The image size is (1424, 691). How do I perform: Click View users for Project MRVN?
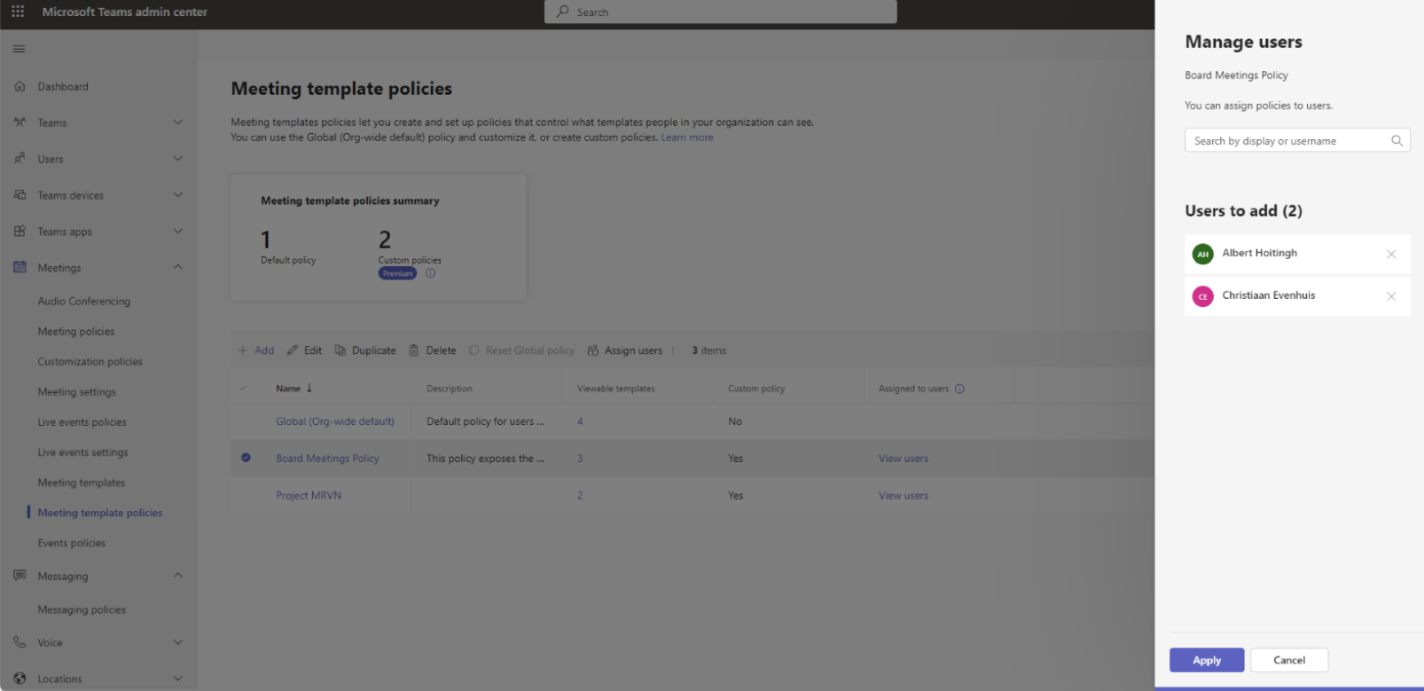click(904, 496)
